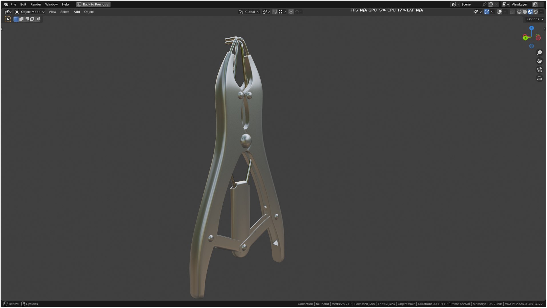Switch to Solid viewport shading
The image size is (547, 308).
(x=525, y=12)
